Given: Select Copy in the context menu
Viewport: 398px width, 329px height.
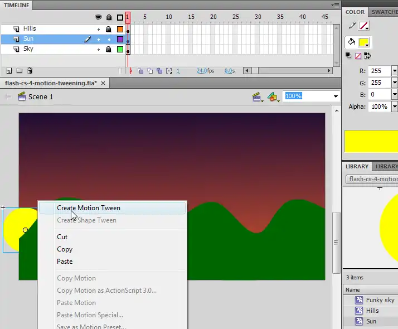Looking at the screenshot, I should tap(65, 249).
